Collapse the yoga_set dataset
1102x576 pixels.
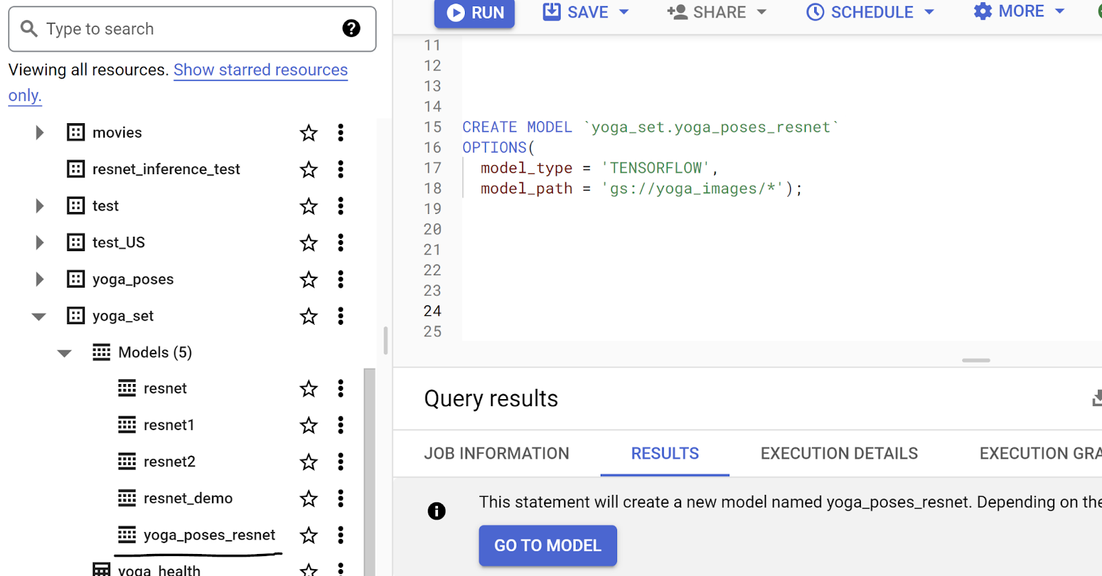[39, 317]
